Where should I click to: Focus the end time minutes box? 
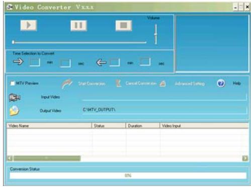pyautogui.click(x=115, y=63)
